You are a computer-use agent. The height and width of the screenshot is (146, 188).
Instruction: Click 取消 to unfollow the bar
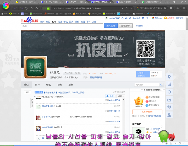tap(77, 73)
